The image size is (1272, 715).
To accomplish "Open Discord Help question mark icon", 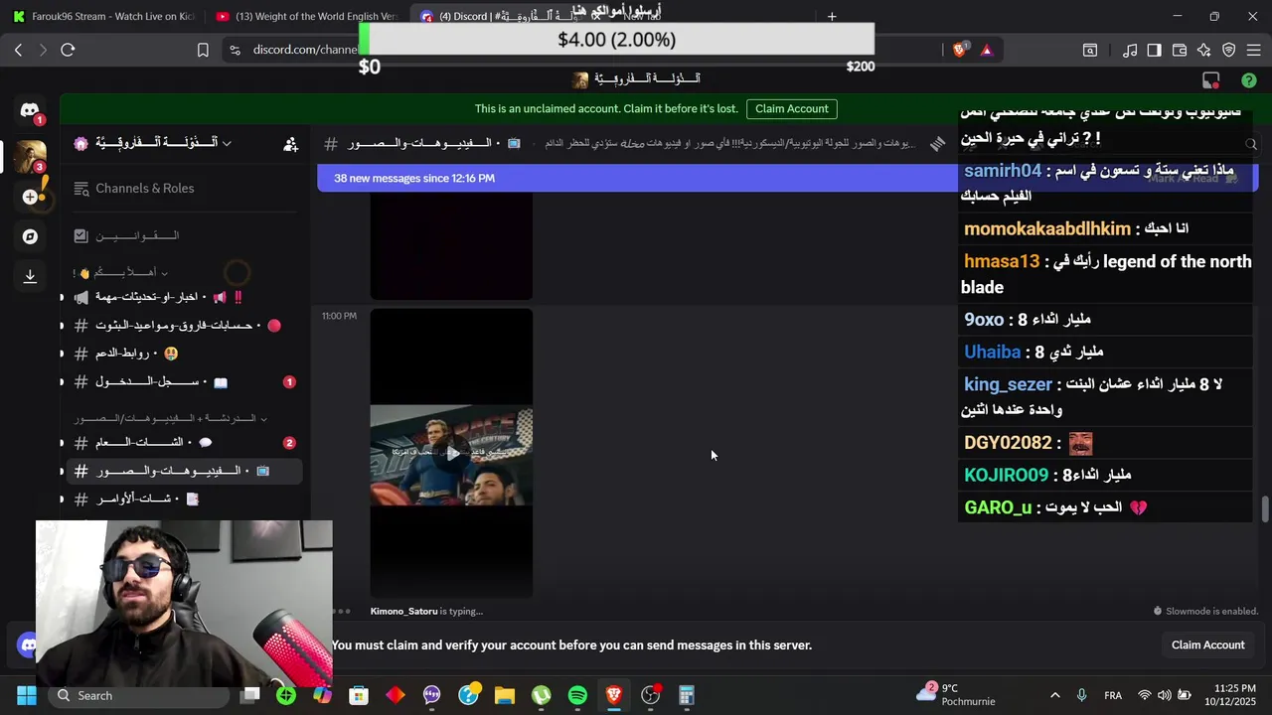I will (x=1249, y=80).
